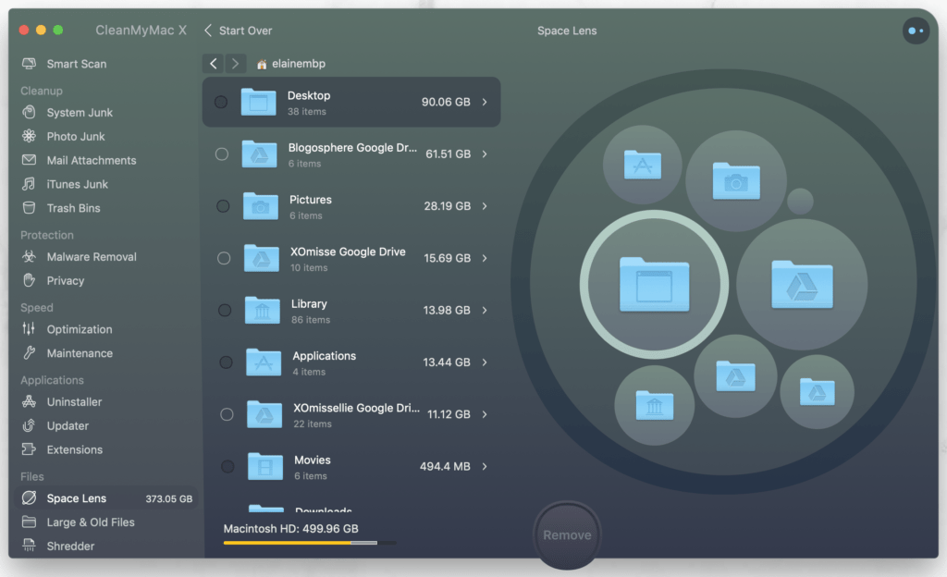
Task: Click the Movies folder icon in the list
Action: click(265, 467)
